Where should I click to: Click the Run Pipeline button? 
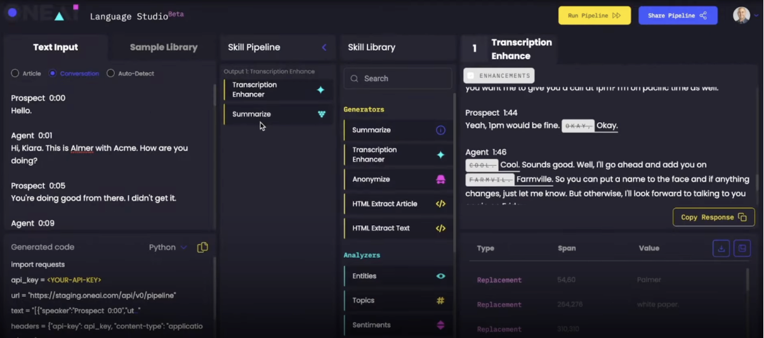click(x=594, y=16)
